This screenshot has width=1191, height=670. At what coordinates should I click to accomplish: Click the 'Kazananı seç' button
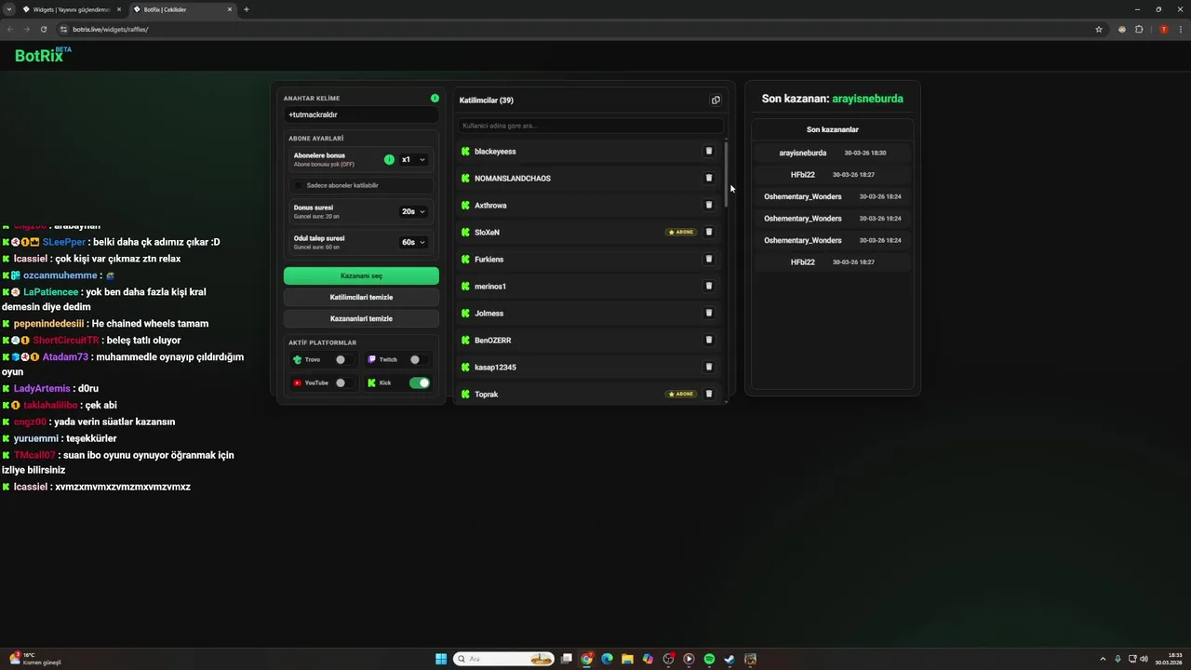(x=361, y=275)
